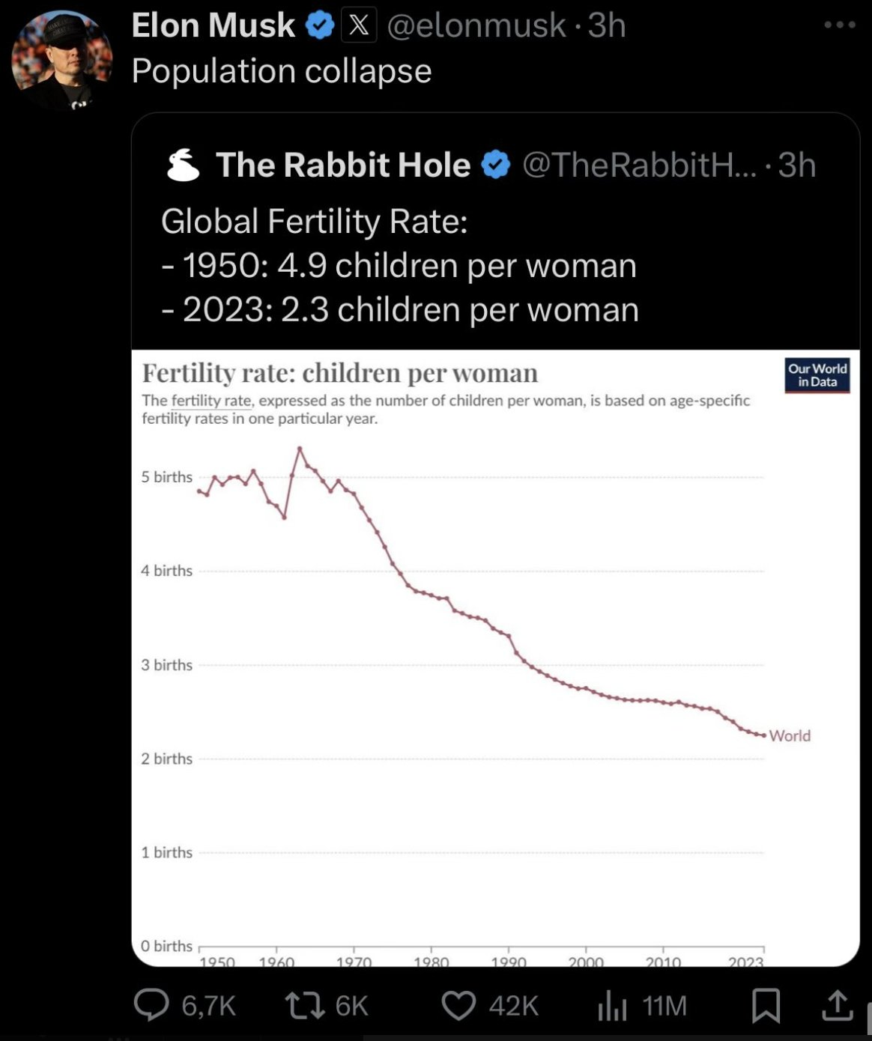Click the Our World in Data logo
872x1041 pixels.
817,375
